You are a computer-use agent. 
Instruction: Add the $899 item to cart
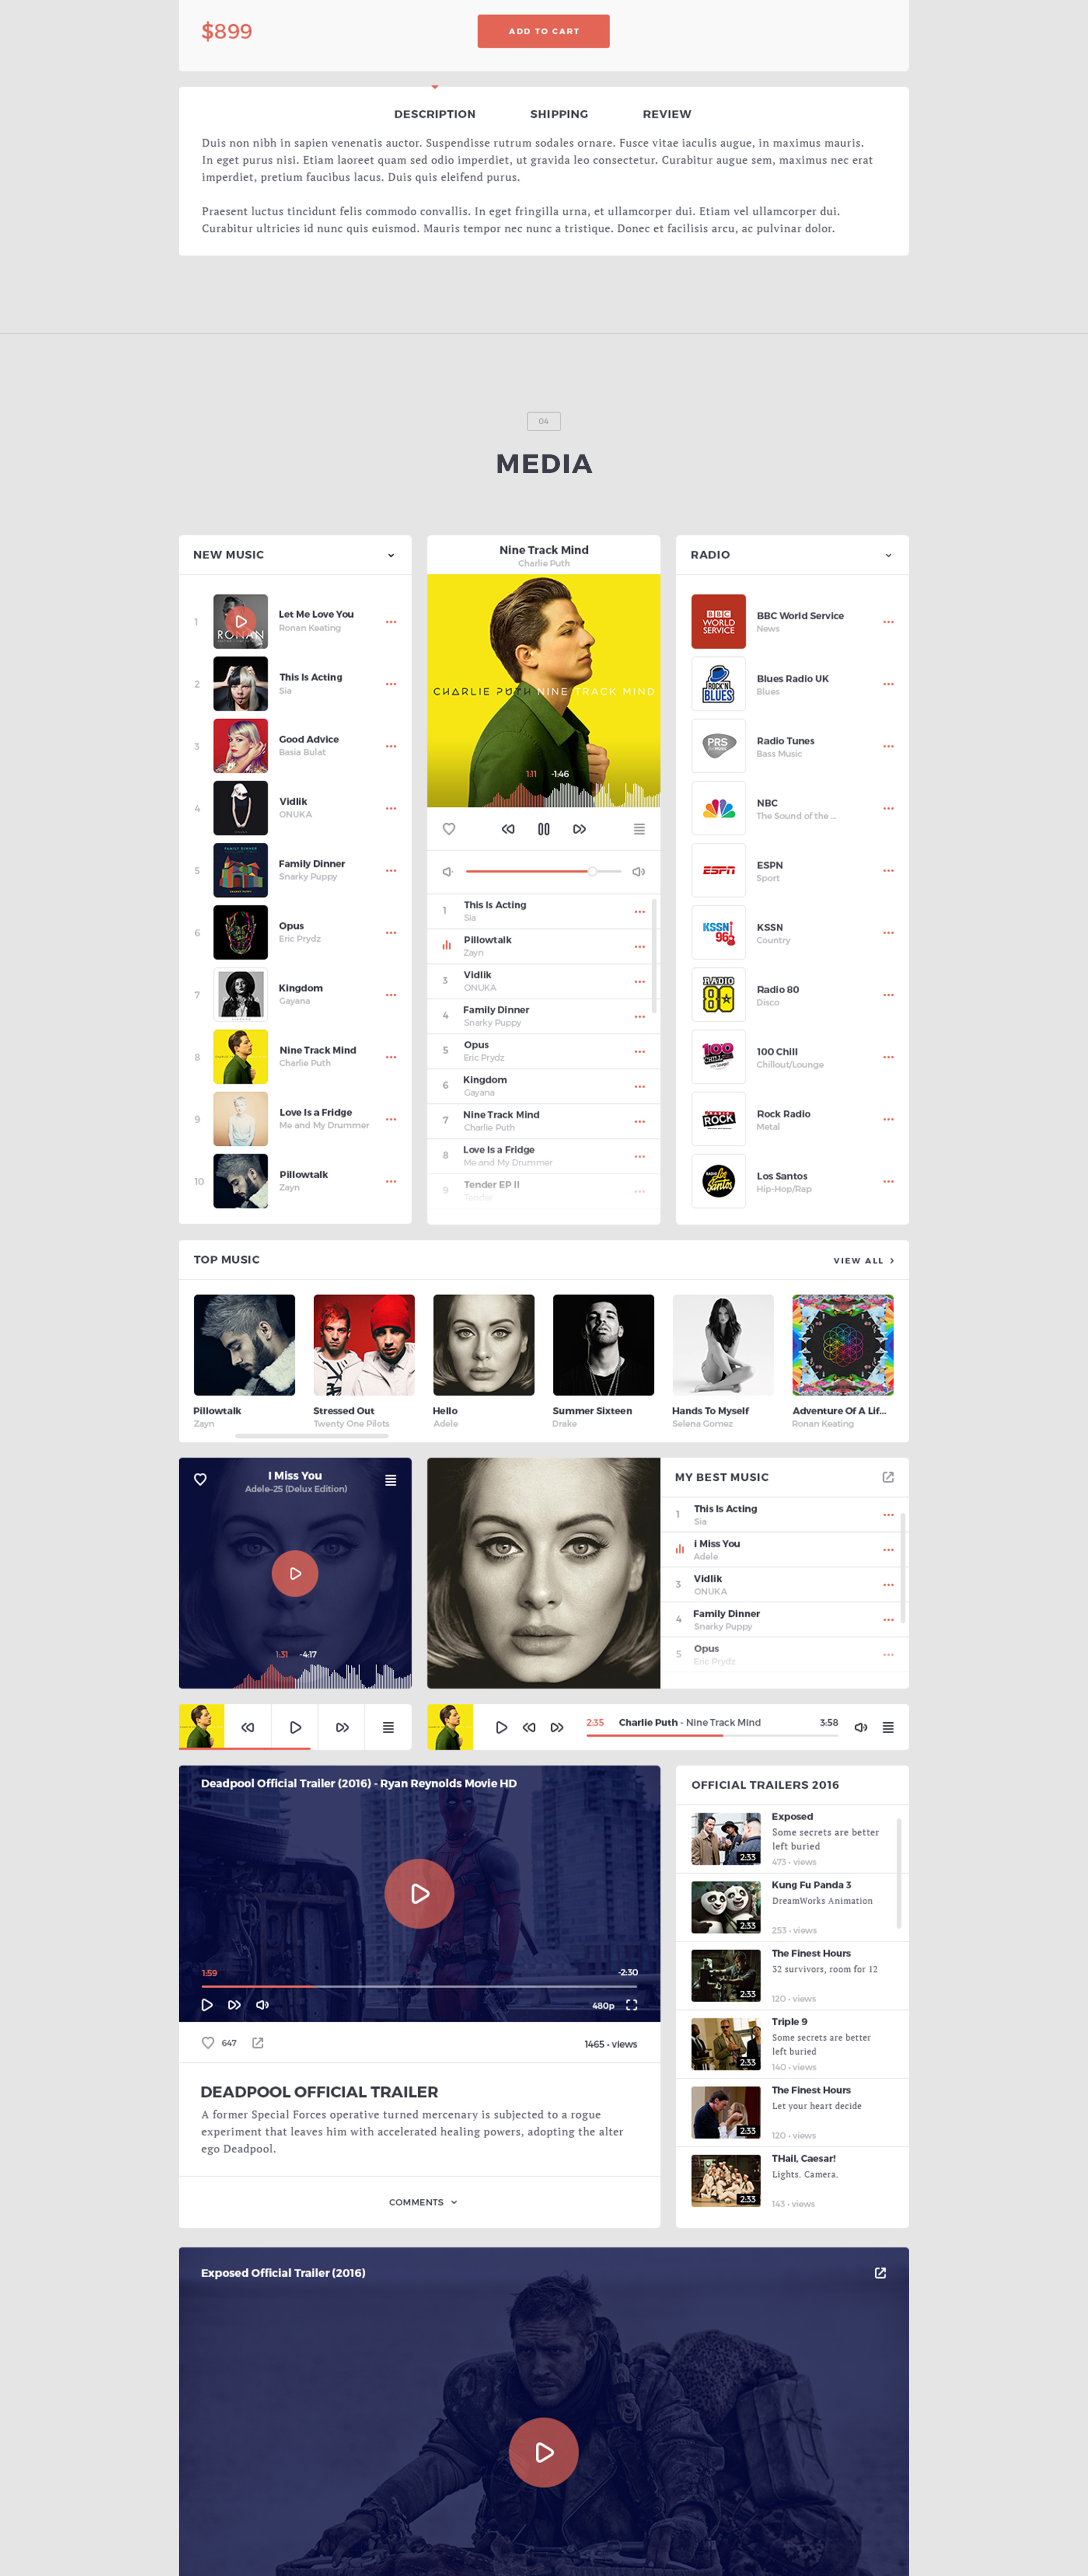click(x=543, y=31)
